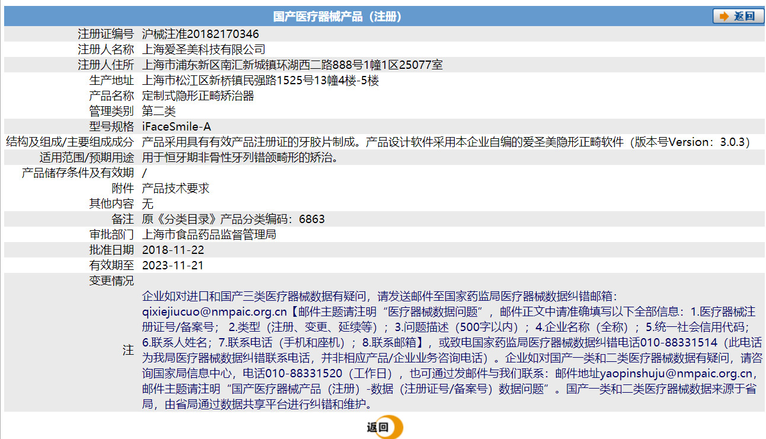
Task: Select model specification iFaceSmile-A
Action: (x=177, y=127)
